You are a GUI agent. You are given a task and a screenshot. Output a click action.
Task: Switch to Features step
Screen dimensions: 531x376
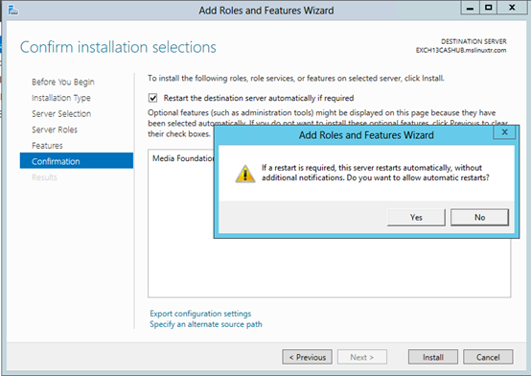tap(47, 146)
